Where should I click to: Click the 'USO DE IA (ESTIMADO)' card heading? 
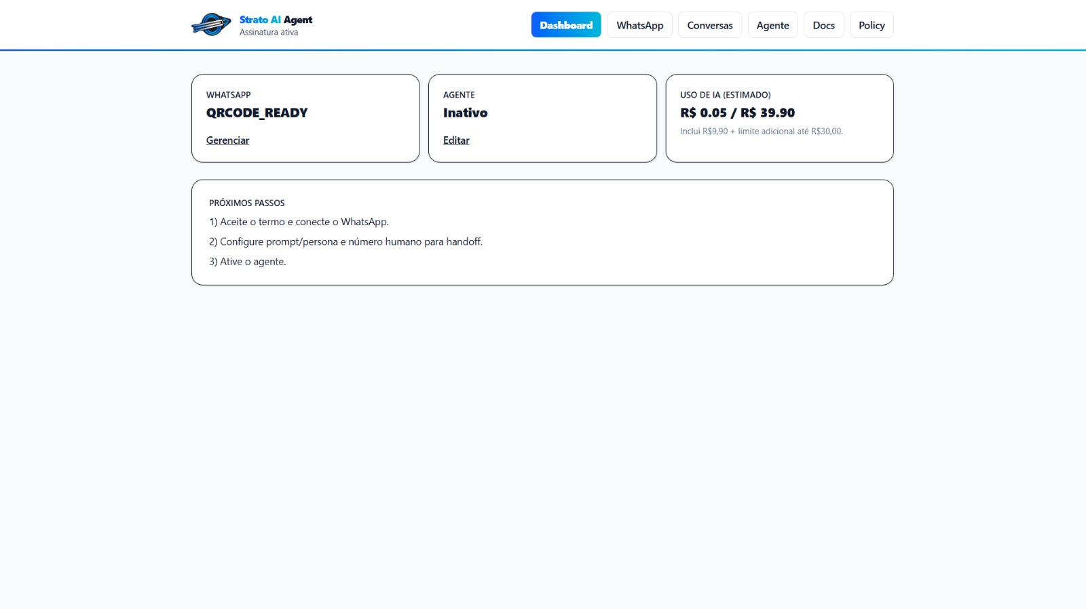point(725,95)
